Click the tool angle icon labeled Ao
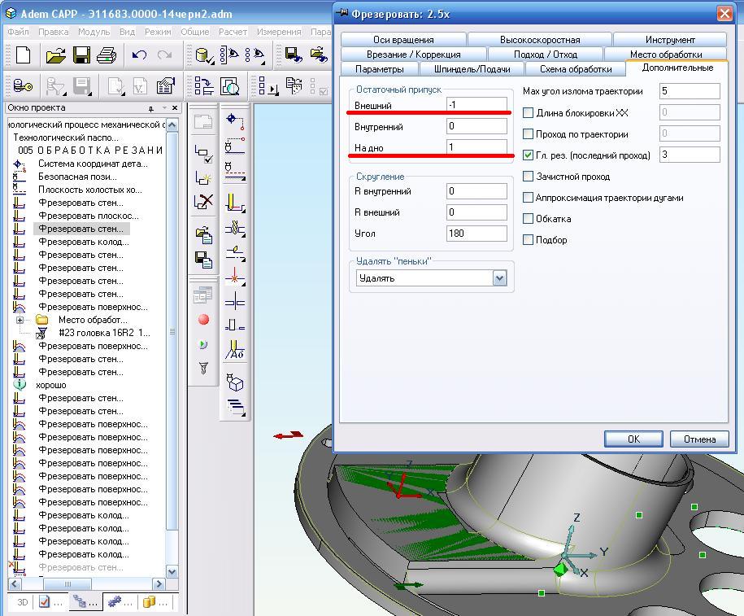Viewport: 744px width, 616px height. [x=235, y=350]
